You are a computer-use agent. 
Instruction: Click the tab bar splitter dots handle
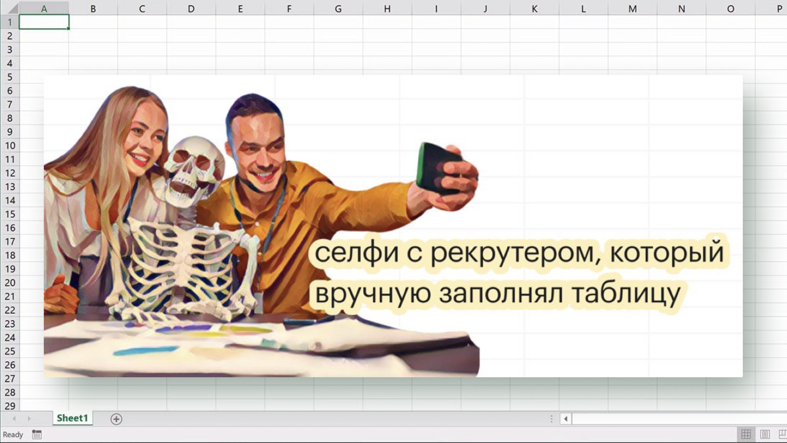[x=551, y=419]
